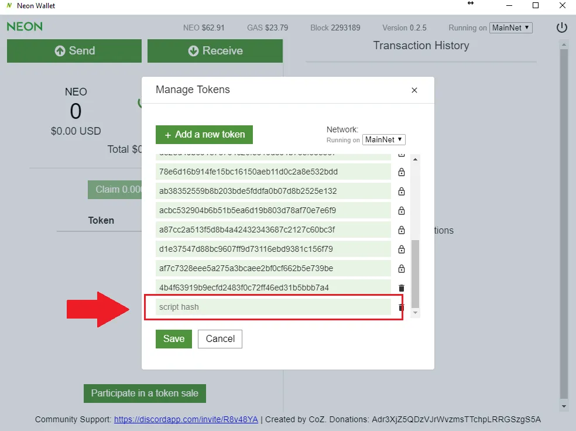The width and height of the screenshot is (576, 431).
Task: Click the NEO $62.91 price text
Action: 204,28
